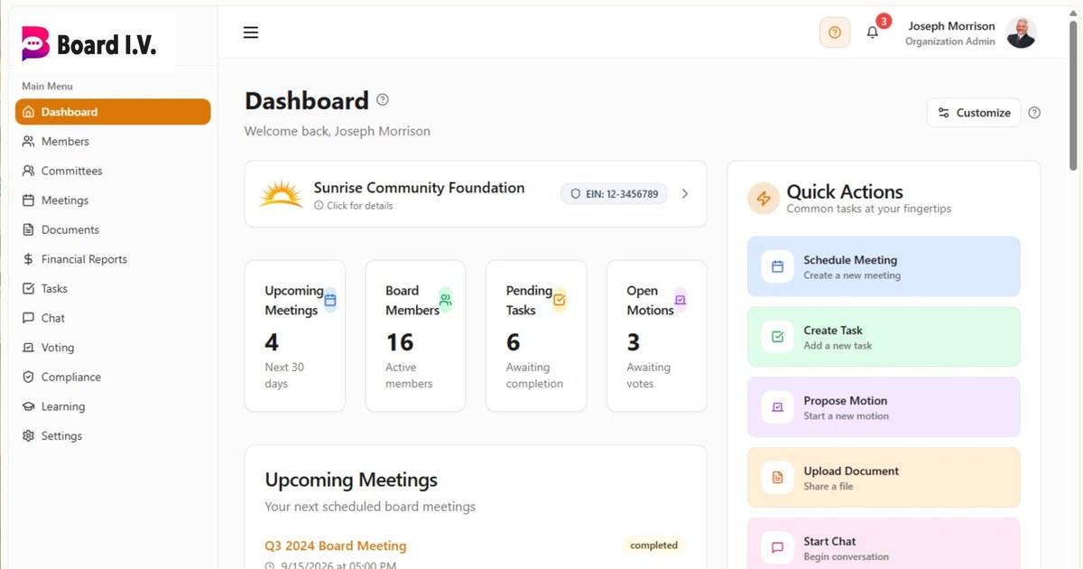The image size is (1083, 569).
Task: Click the Members people icon in sidebar
Action: 28,142
